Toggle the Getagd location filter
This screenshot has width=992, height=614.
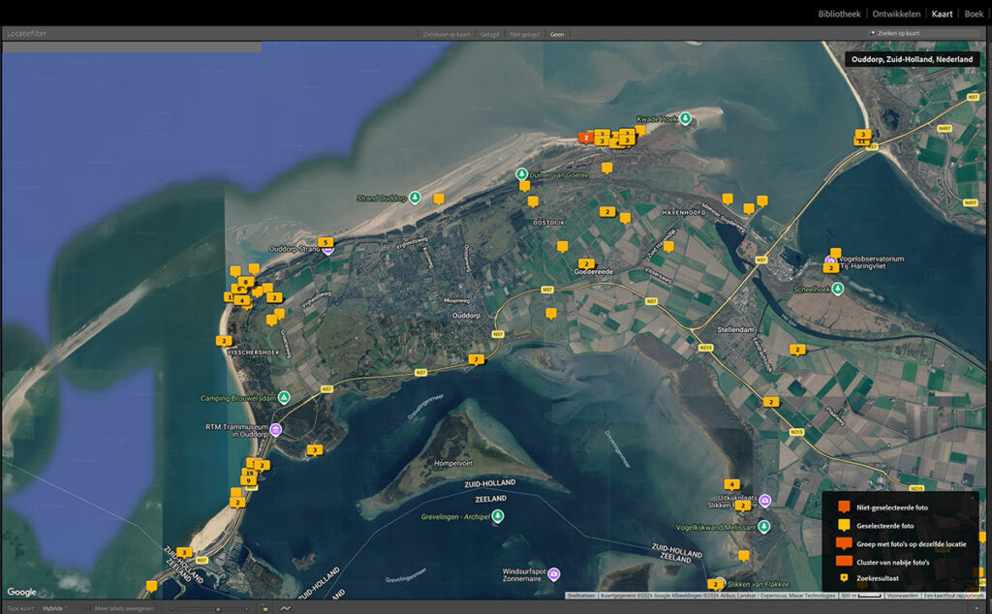click(489, 34)
